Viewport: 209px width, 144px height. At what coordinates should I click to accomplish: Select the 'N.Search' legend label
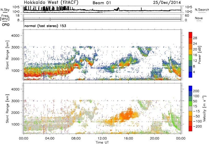coord(202,10)
